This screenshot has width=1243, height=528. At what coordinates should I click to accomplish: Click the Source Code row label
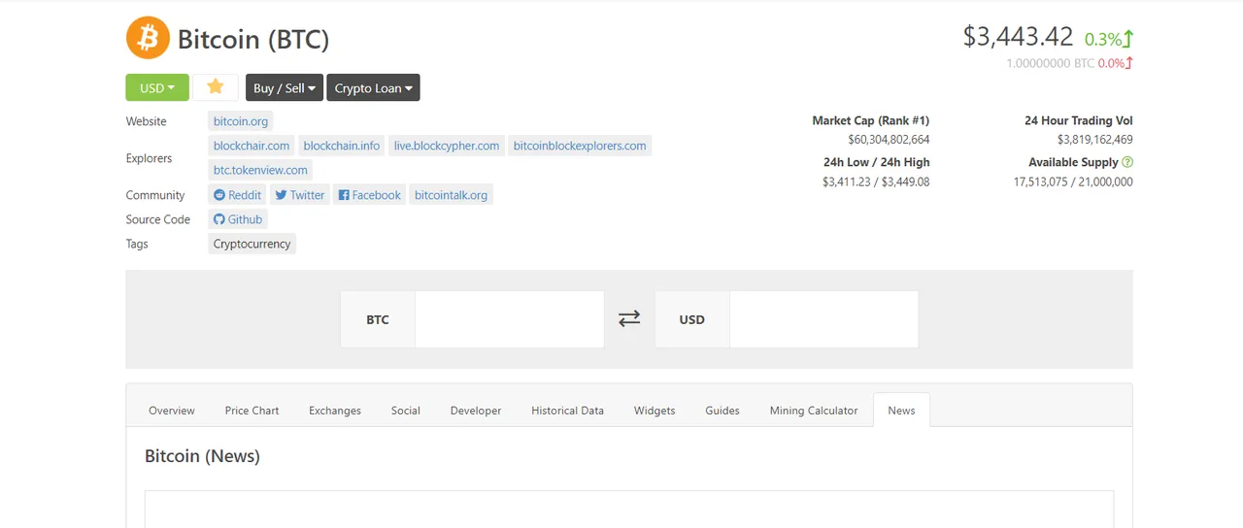(x=158, y=219)
